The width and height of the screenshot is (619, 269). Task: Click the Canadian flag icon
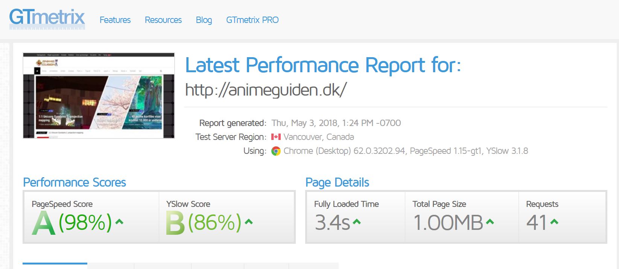tap(276, 137)
